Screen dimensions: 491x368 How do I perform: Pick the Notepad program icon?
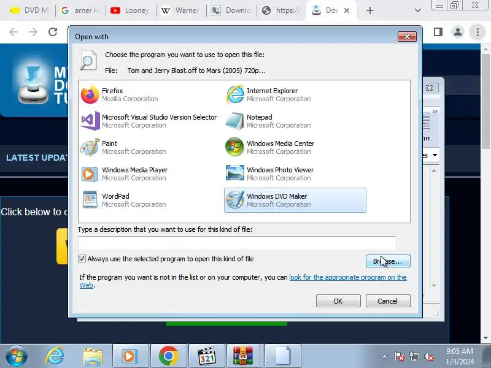pos(235,121)
